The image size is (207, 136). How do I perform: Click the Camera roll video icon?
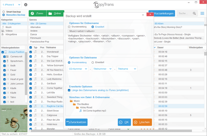point(8,57)
